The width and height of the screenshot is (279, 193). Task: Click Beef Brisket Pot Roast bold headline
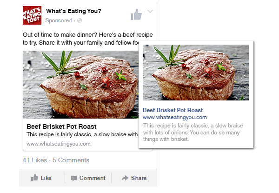click(61, 126)
